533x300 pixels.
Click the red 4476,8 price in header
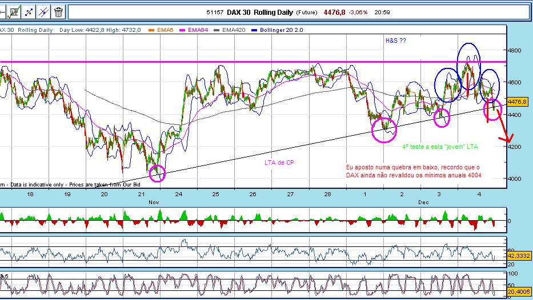click(x=335, y=13)
